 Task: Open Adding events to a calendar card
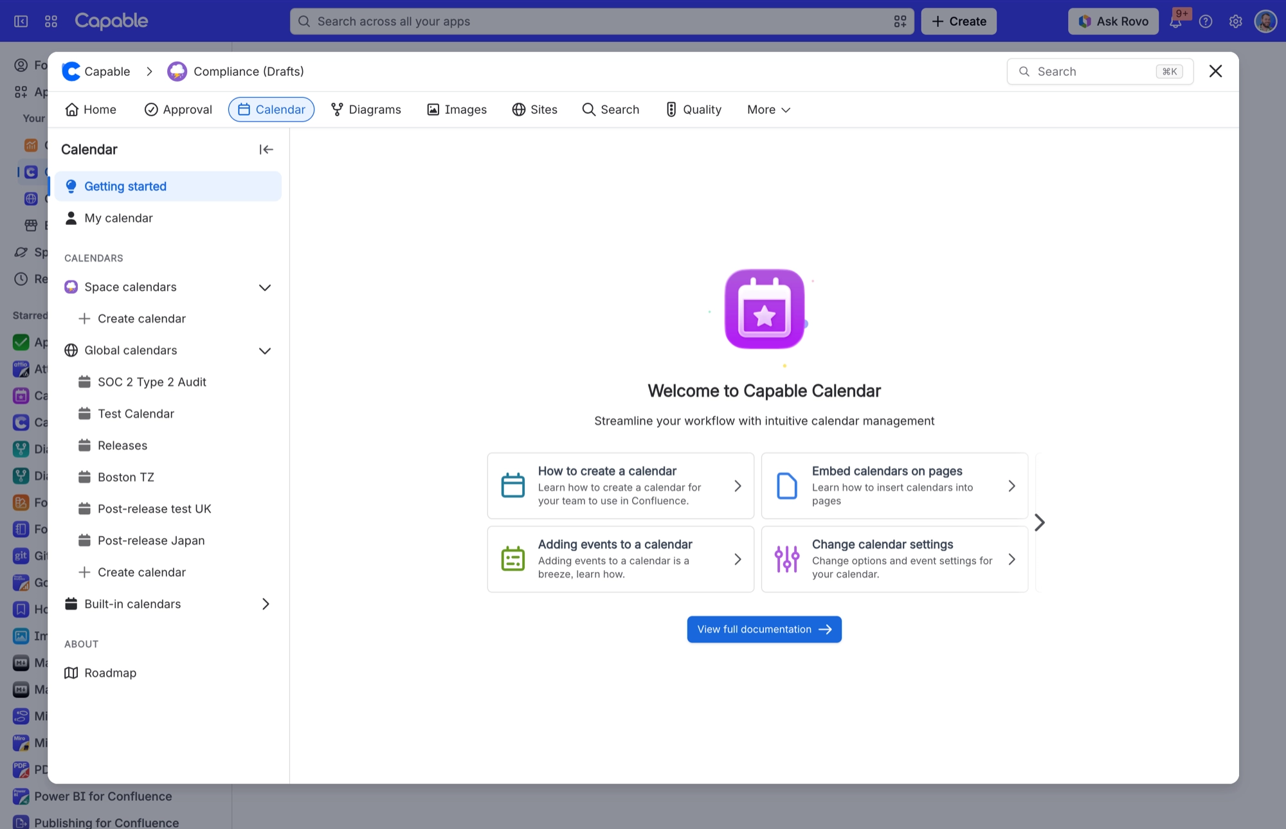[x=620, y=559]
